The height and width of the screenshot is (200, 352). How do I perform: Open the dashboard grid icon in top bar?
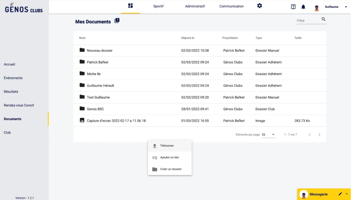pyautogui.click(x=130, y=6)
